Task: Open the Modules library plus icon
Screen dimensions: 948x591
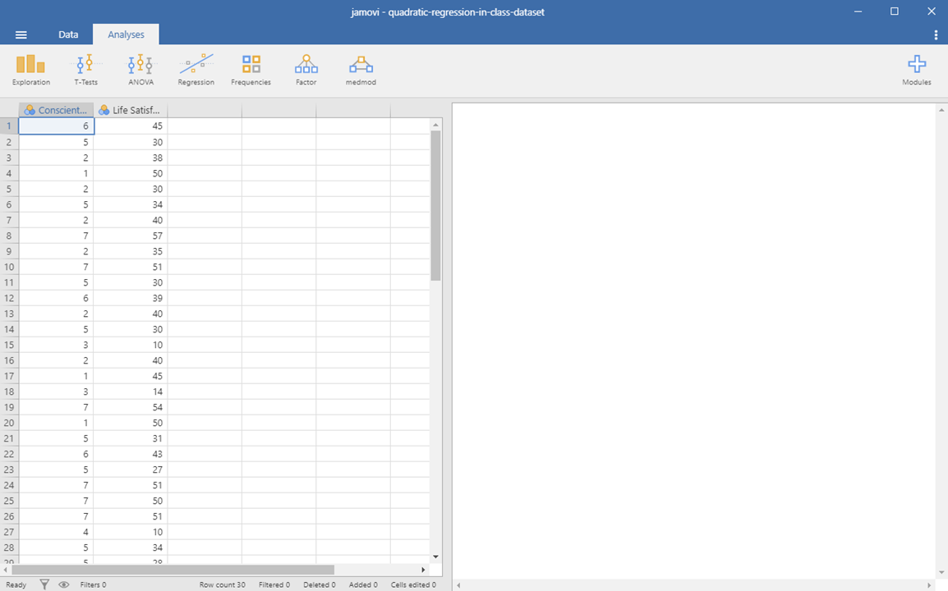Action: (916, 70)
